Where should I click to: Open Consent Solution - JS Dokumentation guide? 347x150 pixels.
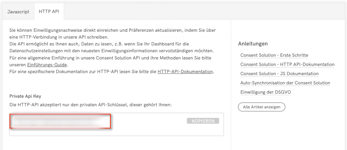click(279, 74)
